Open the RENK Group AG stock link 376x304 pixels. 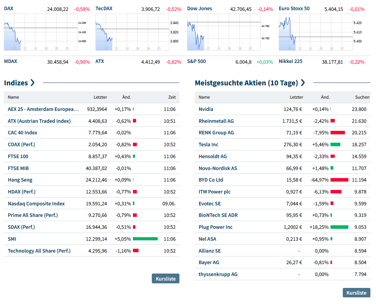coord(216,133)
